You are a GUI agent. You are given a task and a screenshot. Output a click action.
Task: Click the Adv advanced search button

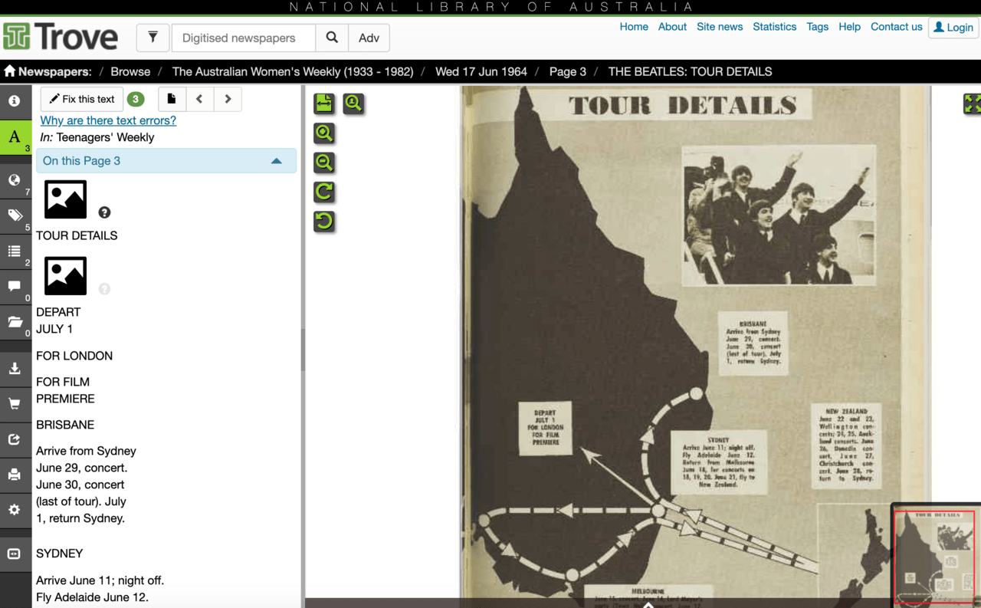point(369,38)
